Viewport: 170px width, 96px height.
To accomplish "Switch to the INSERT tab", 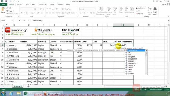I will coord(20,5).
